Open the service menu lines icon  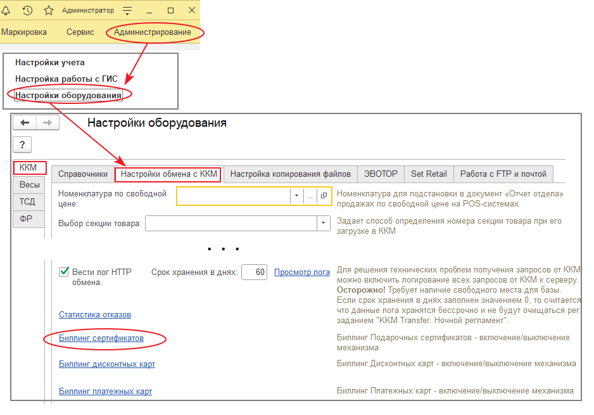[x=127, y=11]
